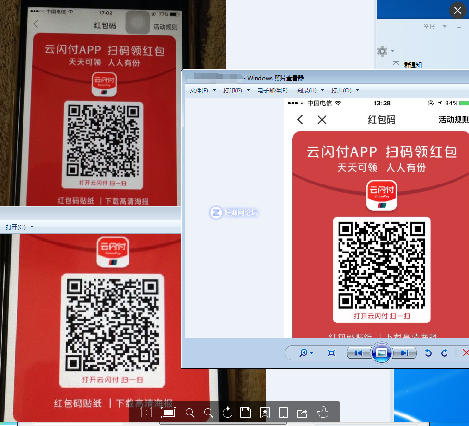Click 活动规则 in 13:28 phone screenshot
Viewport: 469px width, 426px height.
454,120
